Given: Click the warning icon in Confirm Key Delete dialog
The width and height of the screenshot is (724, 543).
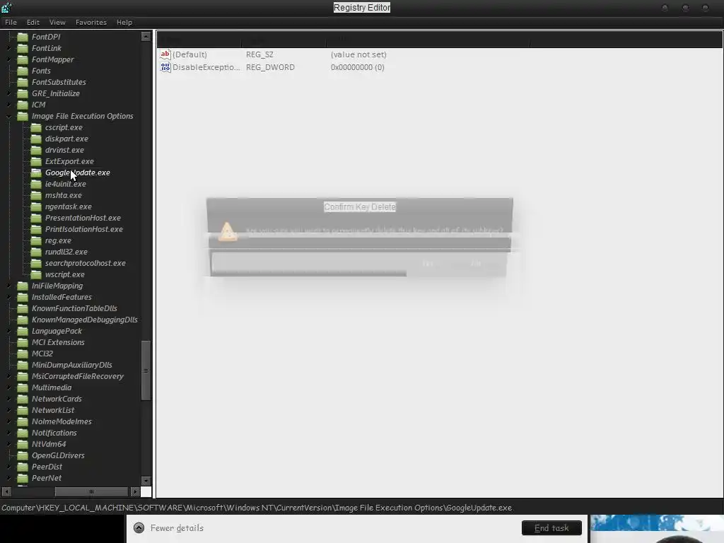Looking at the screenshot, I should coord(228,231).
